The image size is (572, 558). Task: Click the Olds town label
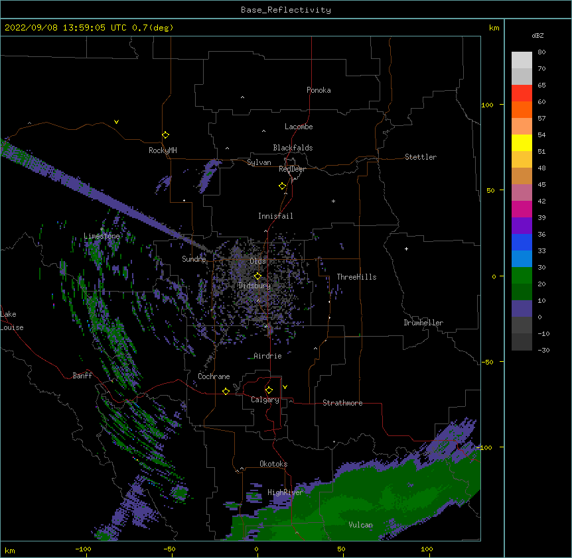(x=257, y=261)
